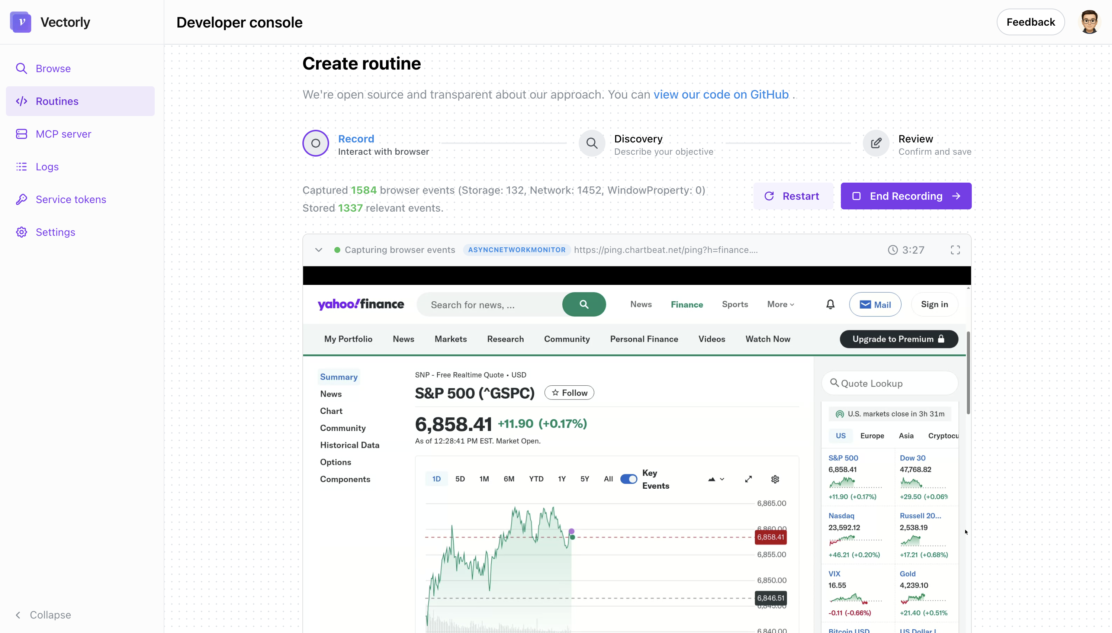Collapse the capturing browser events panel

319,250
